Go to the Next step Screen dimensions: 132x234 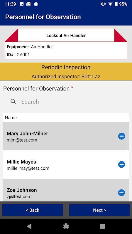[x=99, y=210]
